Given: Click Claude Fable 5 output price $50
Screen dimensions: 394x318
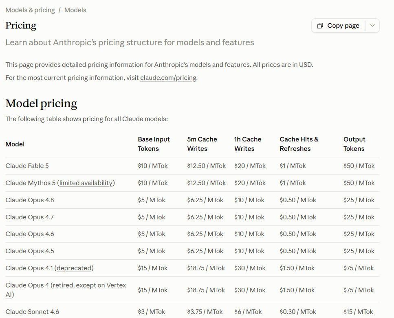Looking at the screenshot, I should tap(359, 166).
